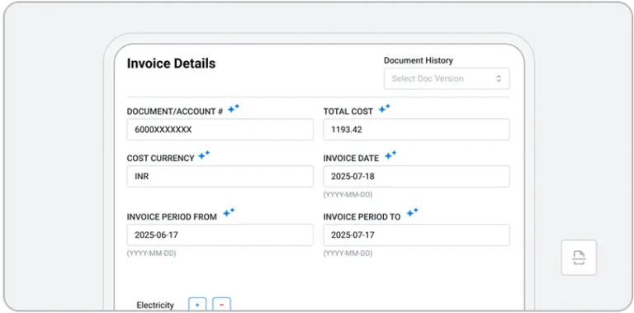Click the document scan icon button

click(x=579, y=258)
